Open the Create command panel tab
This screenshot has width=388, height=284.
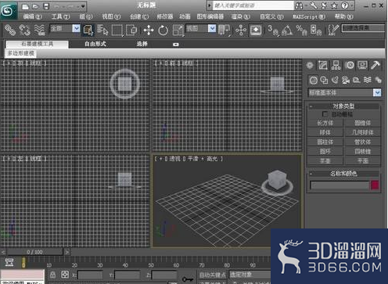[310, 65]
